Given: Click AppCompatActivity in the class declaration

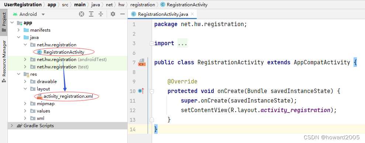Looking at the screenshot, I should coord(322,62).
